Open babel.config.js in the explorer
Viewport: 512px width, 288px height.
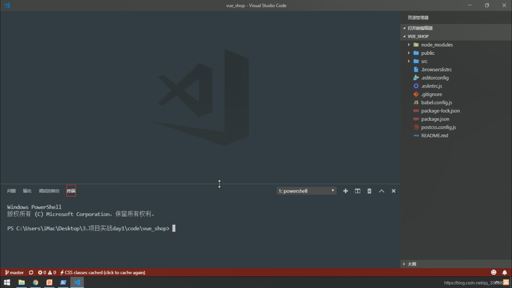[x=437, y=103]
